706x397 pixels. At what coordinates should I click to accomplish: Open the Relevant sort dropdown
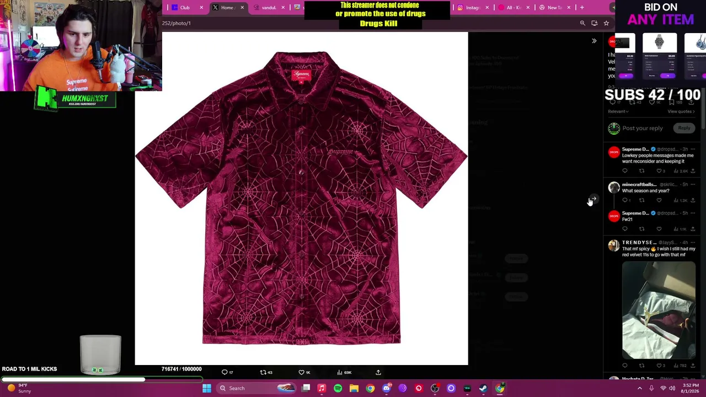tap(618, 111)
